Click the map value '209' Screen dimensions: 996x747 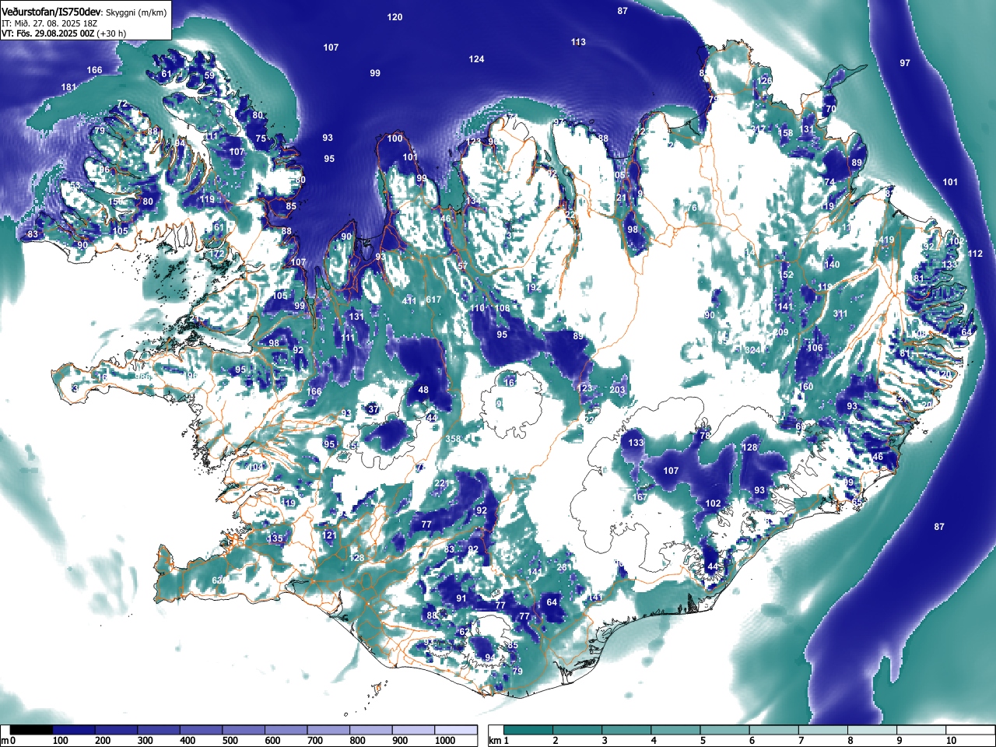click(x=781, y=333)
